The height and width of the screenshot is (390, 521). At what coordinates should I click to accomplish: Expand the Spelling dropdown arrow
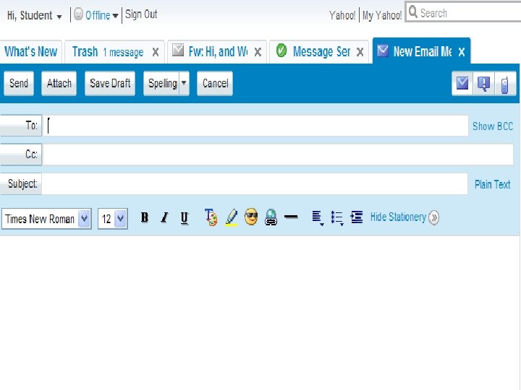pyautogui.click(x=184, y=83)
